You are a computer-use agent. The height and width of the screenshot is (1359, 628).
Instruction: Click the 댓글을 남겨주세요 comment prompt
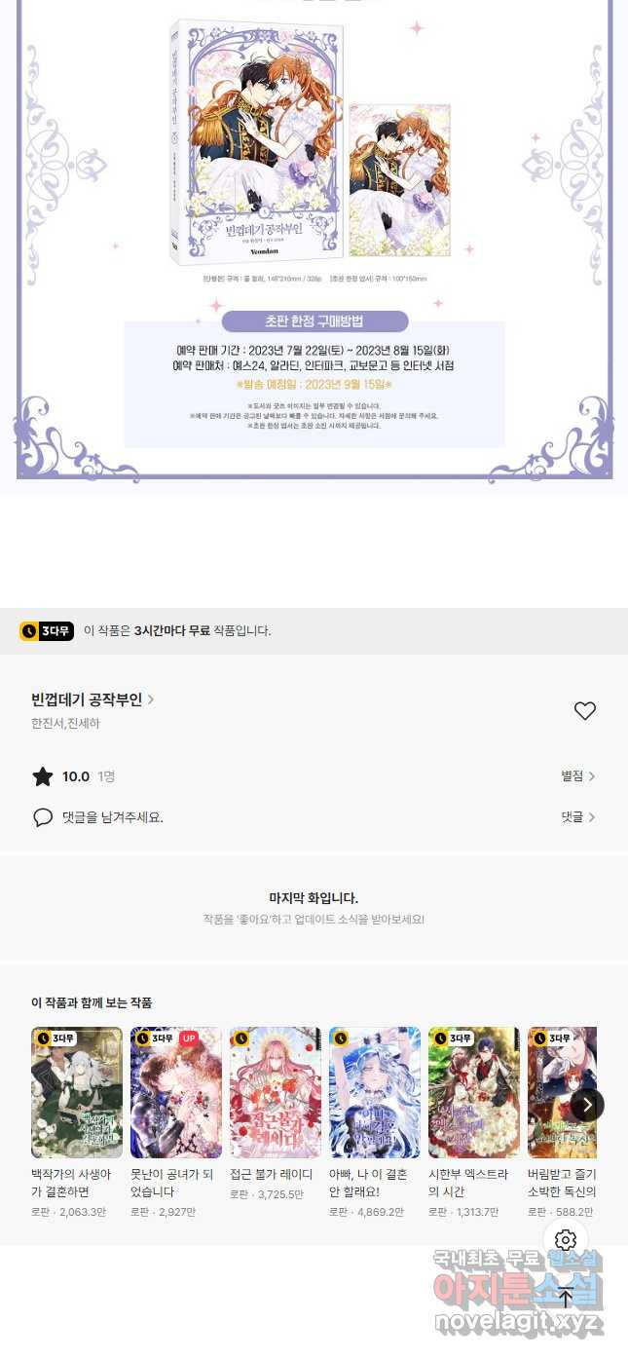(113, 817)
